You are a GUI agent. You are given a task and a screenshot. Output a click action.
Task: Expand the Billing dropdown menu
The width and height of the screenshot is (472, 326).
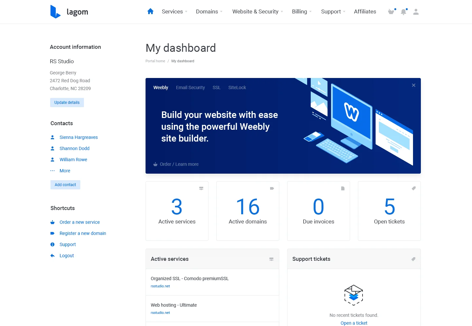[x=302, y=12]
